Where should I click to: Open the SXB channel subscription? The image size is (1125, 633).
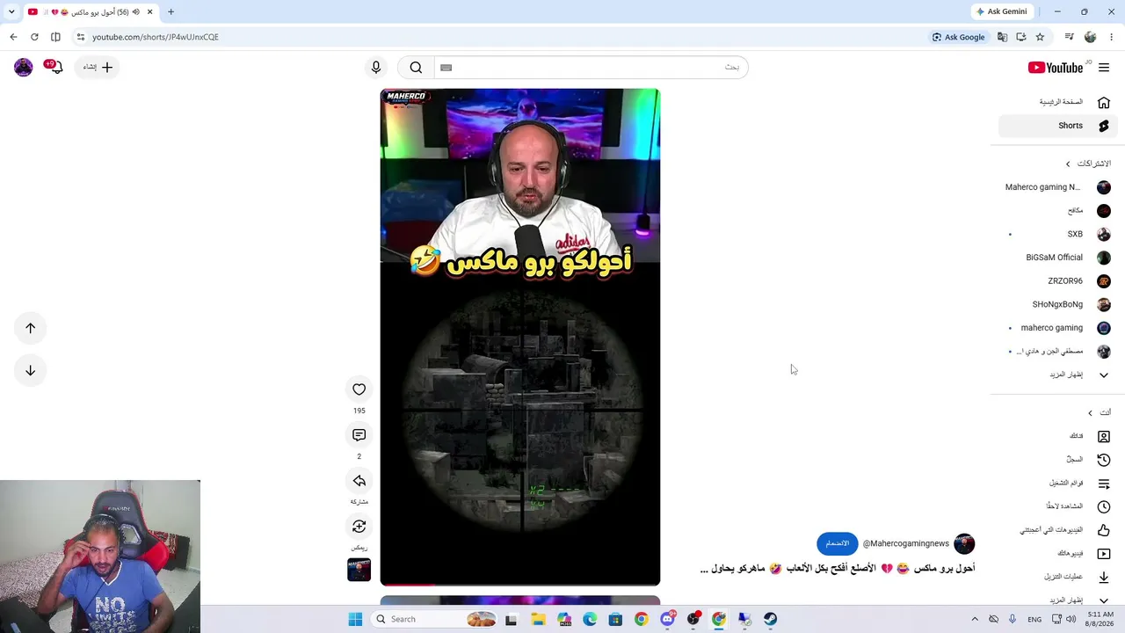tap(1058, 234)
